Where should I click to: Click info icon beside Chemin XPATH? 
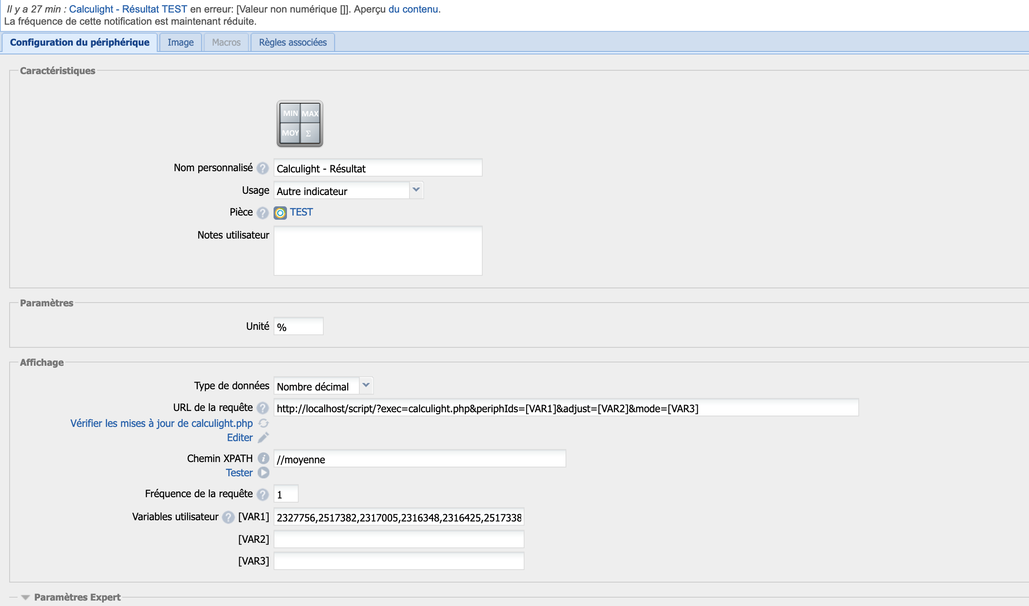click(264, 459)
